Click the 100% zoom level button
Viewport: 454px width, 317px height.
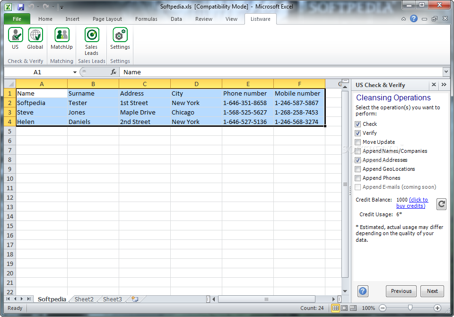click(368, 308)
